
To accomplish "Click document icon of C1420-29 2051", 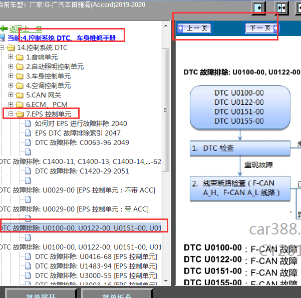I will [x=28, y=171].
